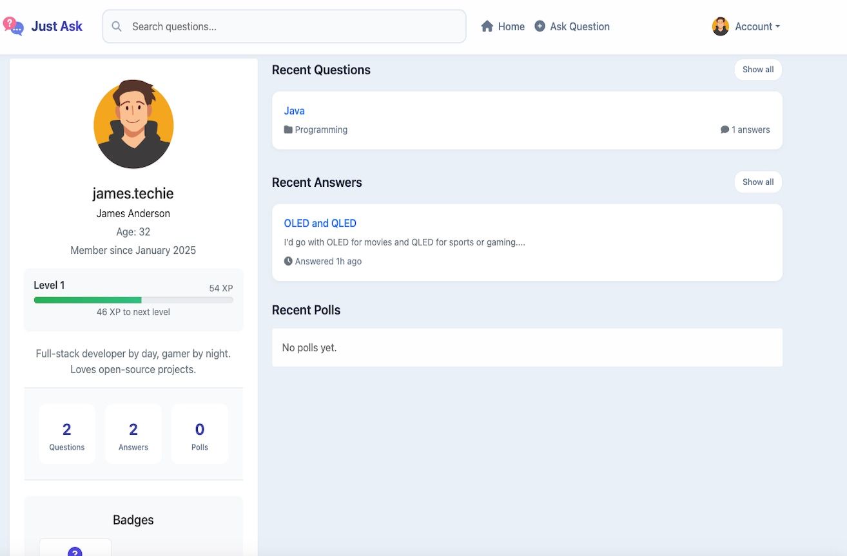Click the magnifier icon in the search bar
This screenshot has width=847, height=556.
pyautogui.click(x=117, y=26)
